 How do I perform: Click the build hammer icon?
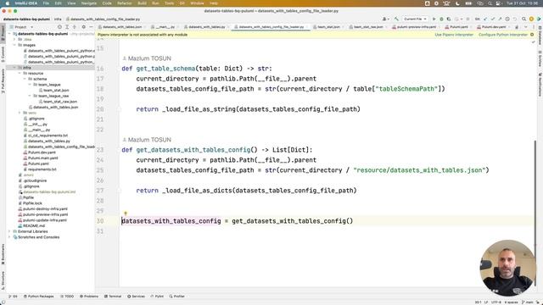click(x=396, y=19)
